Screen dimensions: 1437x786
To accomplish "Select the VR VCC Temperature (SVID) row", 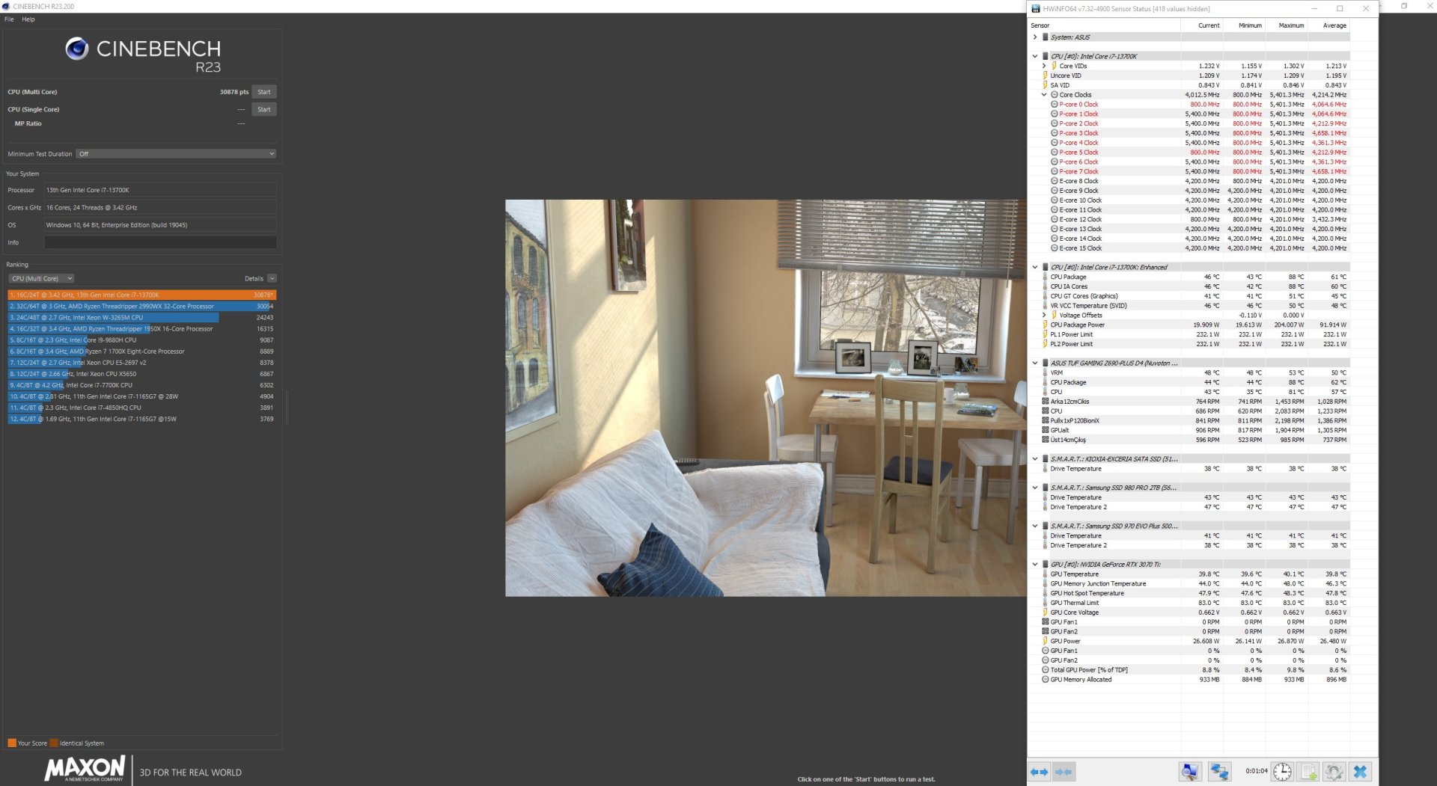I will click(x=1190, y=306).
